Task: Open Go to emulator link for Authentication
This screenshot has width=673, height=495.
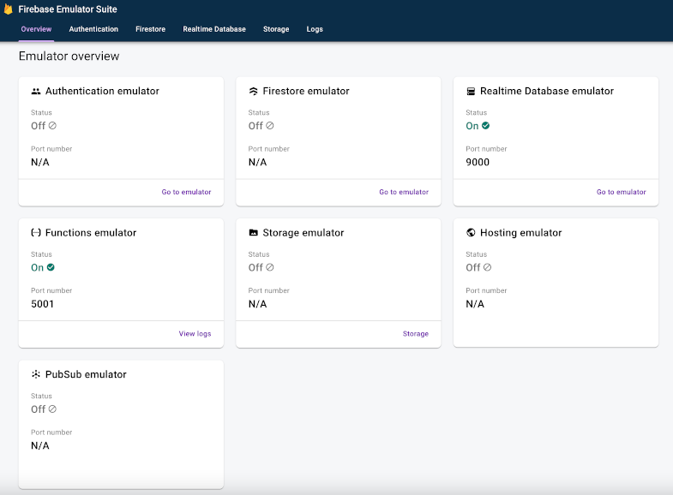Action: (x=186, y=192)
